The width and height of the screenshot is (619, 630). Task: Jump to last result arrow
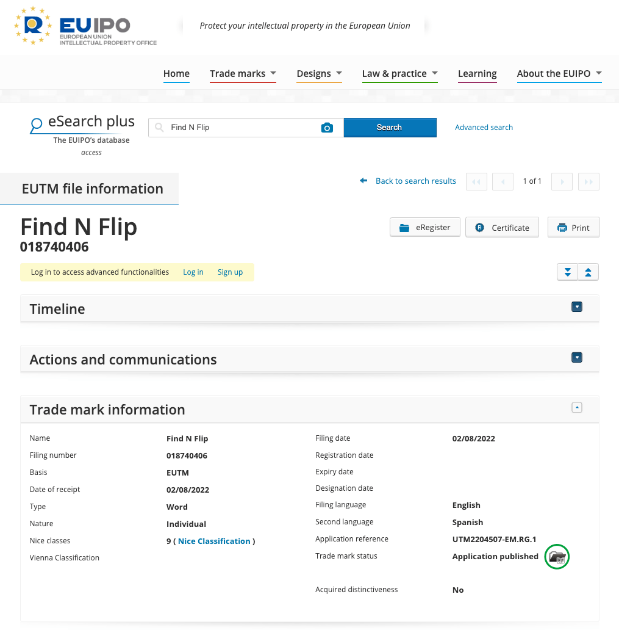pyautogui.click(x=589, y=181)
